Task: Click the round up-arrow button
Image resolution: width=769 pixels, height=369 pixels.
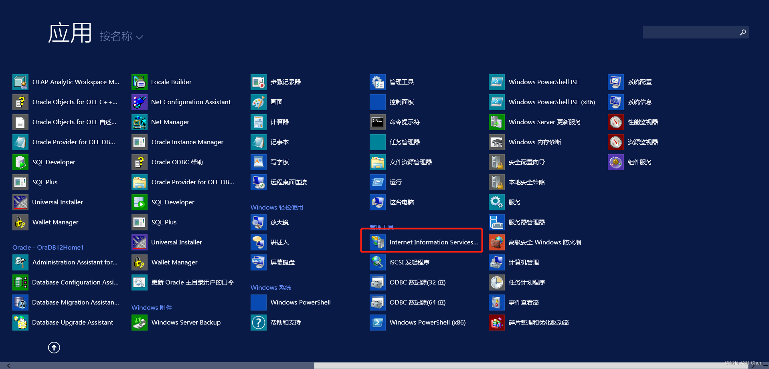Action: coord(54,347)
